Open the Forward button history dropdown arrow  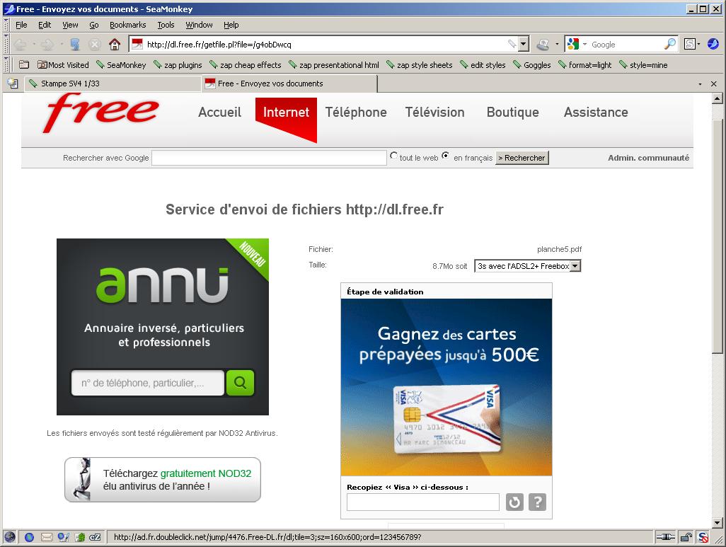click(x=61, y=45)
